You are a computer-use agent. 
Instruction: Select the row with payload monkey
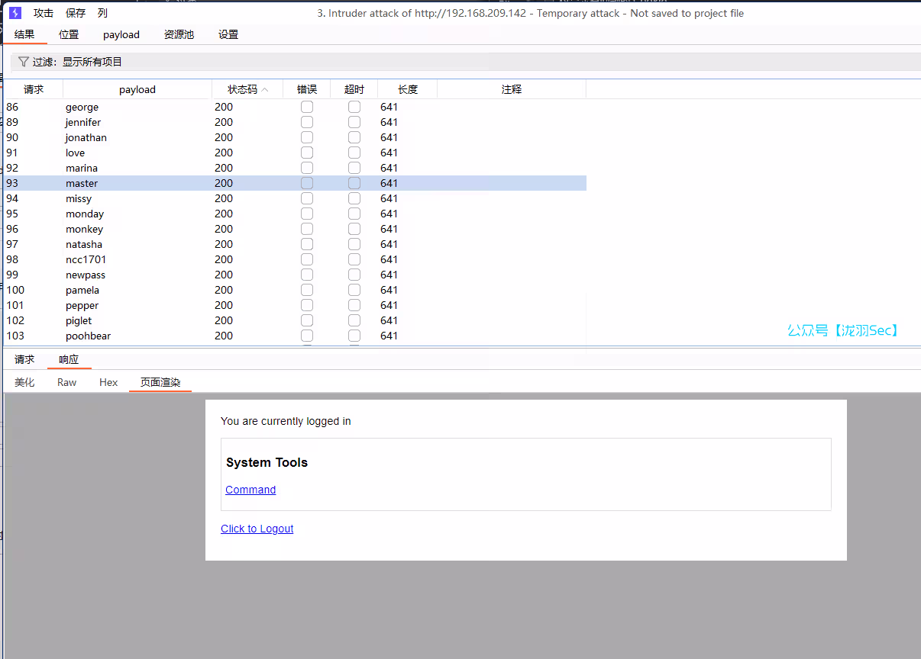84,229
